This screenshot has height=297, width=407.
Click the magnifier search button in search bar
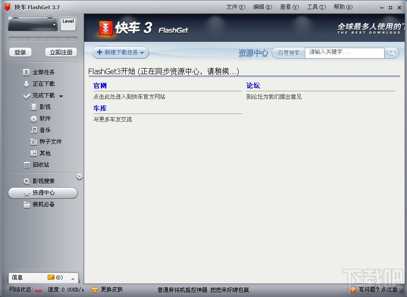(x=391, y=53)
